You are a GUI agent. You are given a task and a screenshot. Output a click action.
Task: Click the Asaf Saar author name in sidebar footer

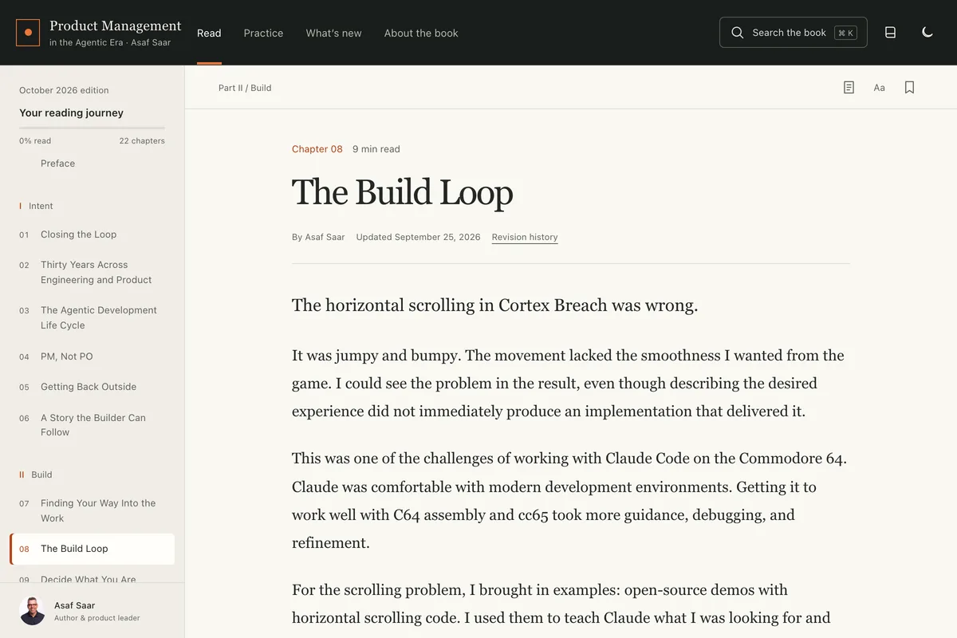coord(74,605)
